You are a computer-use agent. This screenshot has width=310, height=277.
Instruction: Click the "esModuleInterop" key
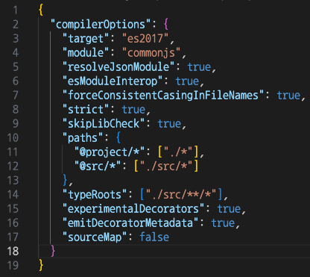[x=113, y=81]
